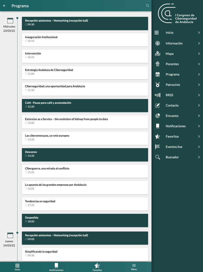Click the Congreso de Ciberseguridad logo
This screenshot has width=203, height=272.
pyautogui.click(x=177, y=14)
